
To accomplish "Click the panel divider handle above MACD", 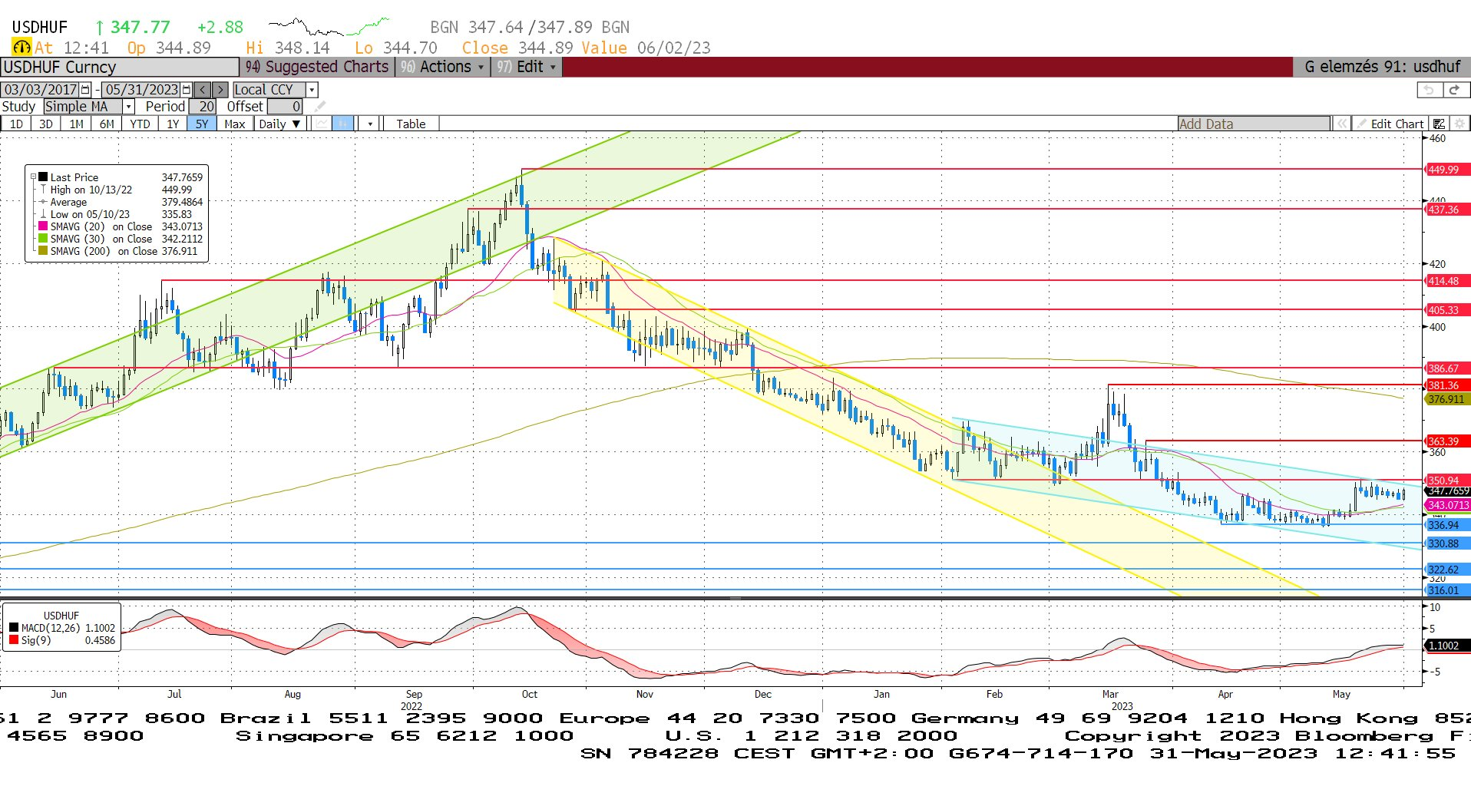I will pos(735,598).
